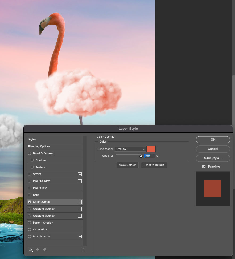Click the trash delete effect icon
This screenshot has height=259, width=235.
click(x=83, y=250)
